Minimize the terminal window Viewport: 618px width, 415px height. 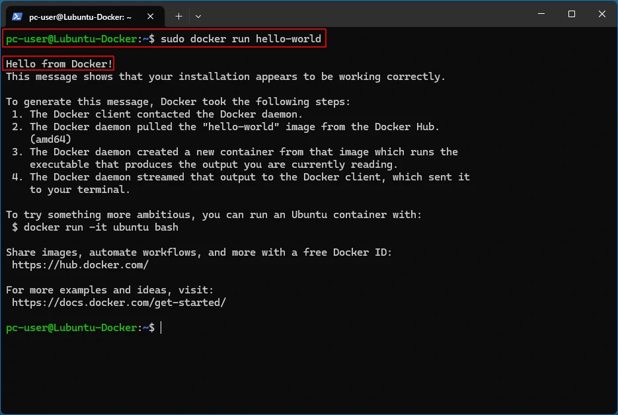tap(541, 15)
